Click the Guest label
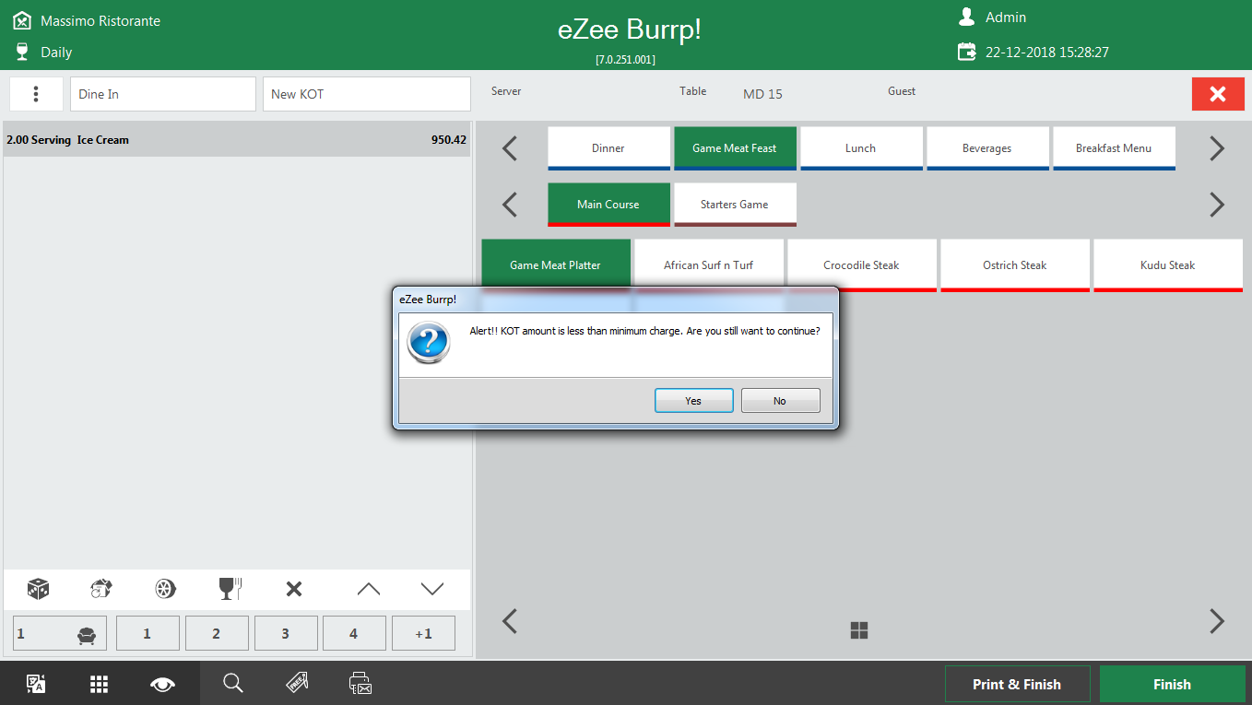 pos(902,91)
